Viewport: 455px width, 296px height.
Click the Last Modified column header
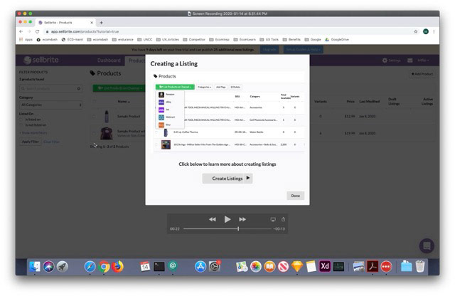369,101
